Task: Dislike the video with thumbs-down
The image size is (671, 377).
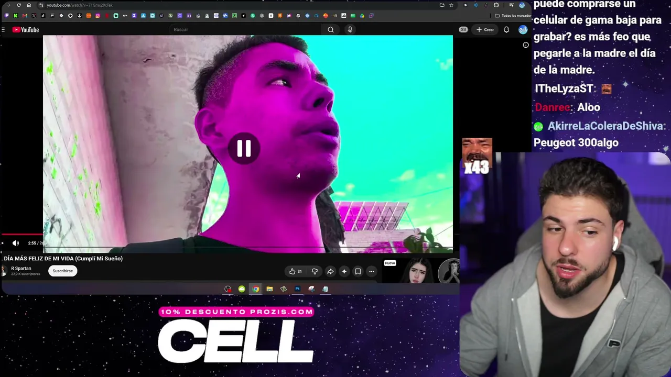Action: 315,271
